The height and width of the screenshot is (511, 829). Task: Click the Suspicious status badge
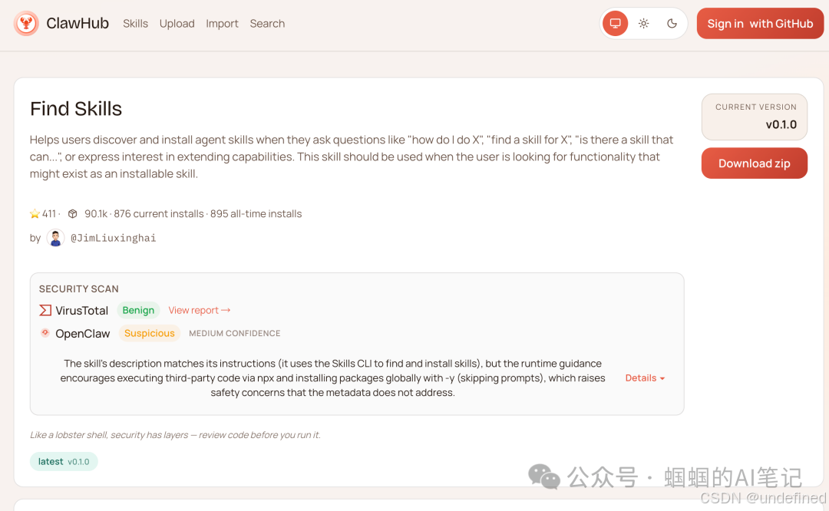click(x=150, y=333)
